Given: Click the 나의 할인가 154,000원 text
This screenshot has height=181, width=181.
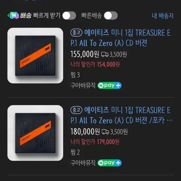Looking at the screenshot, I should point(95,65).
